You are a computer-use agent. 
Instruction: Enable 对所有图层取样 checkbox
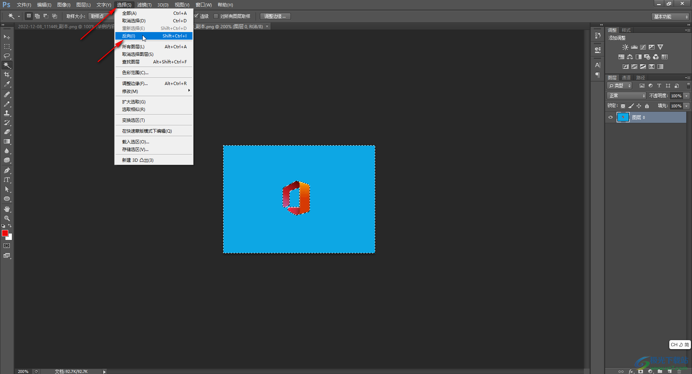pos(216,16)
